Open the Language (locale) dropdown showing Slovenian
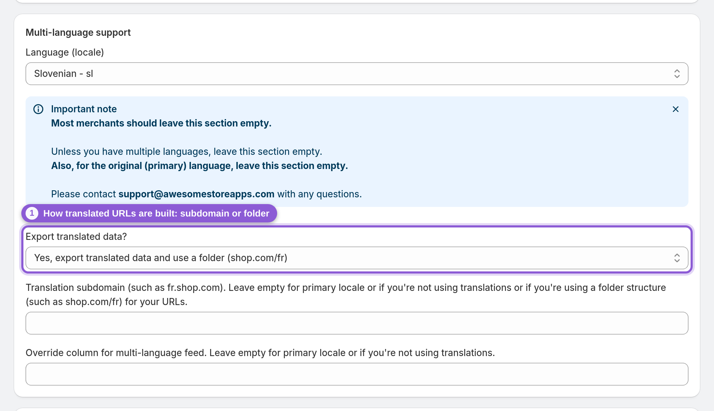 (357, 74)
